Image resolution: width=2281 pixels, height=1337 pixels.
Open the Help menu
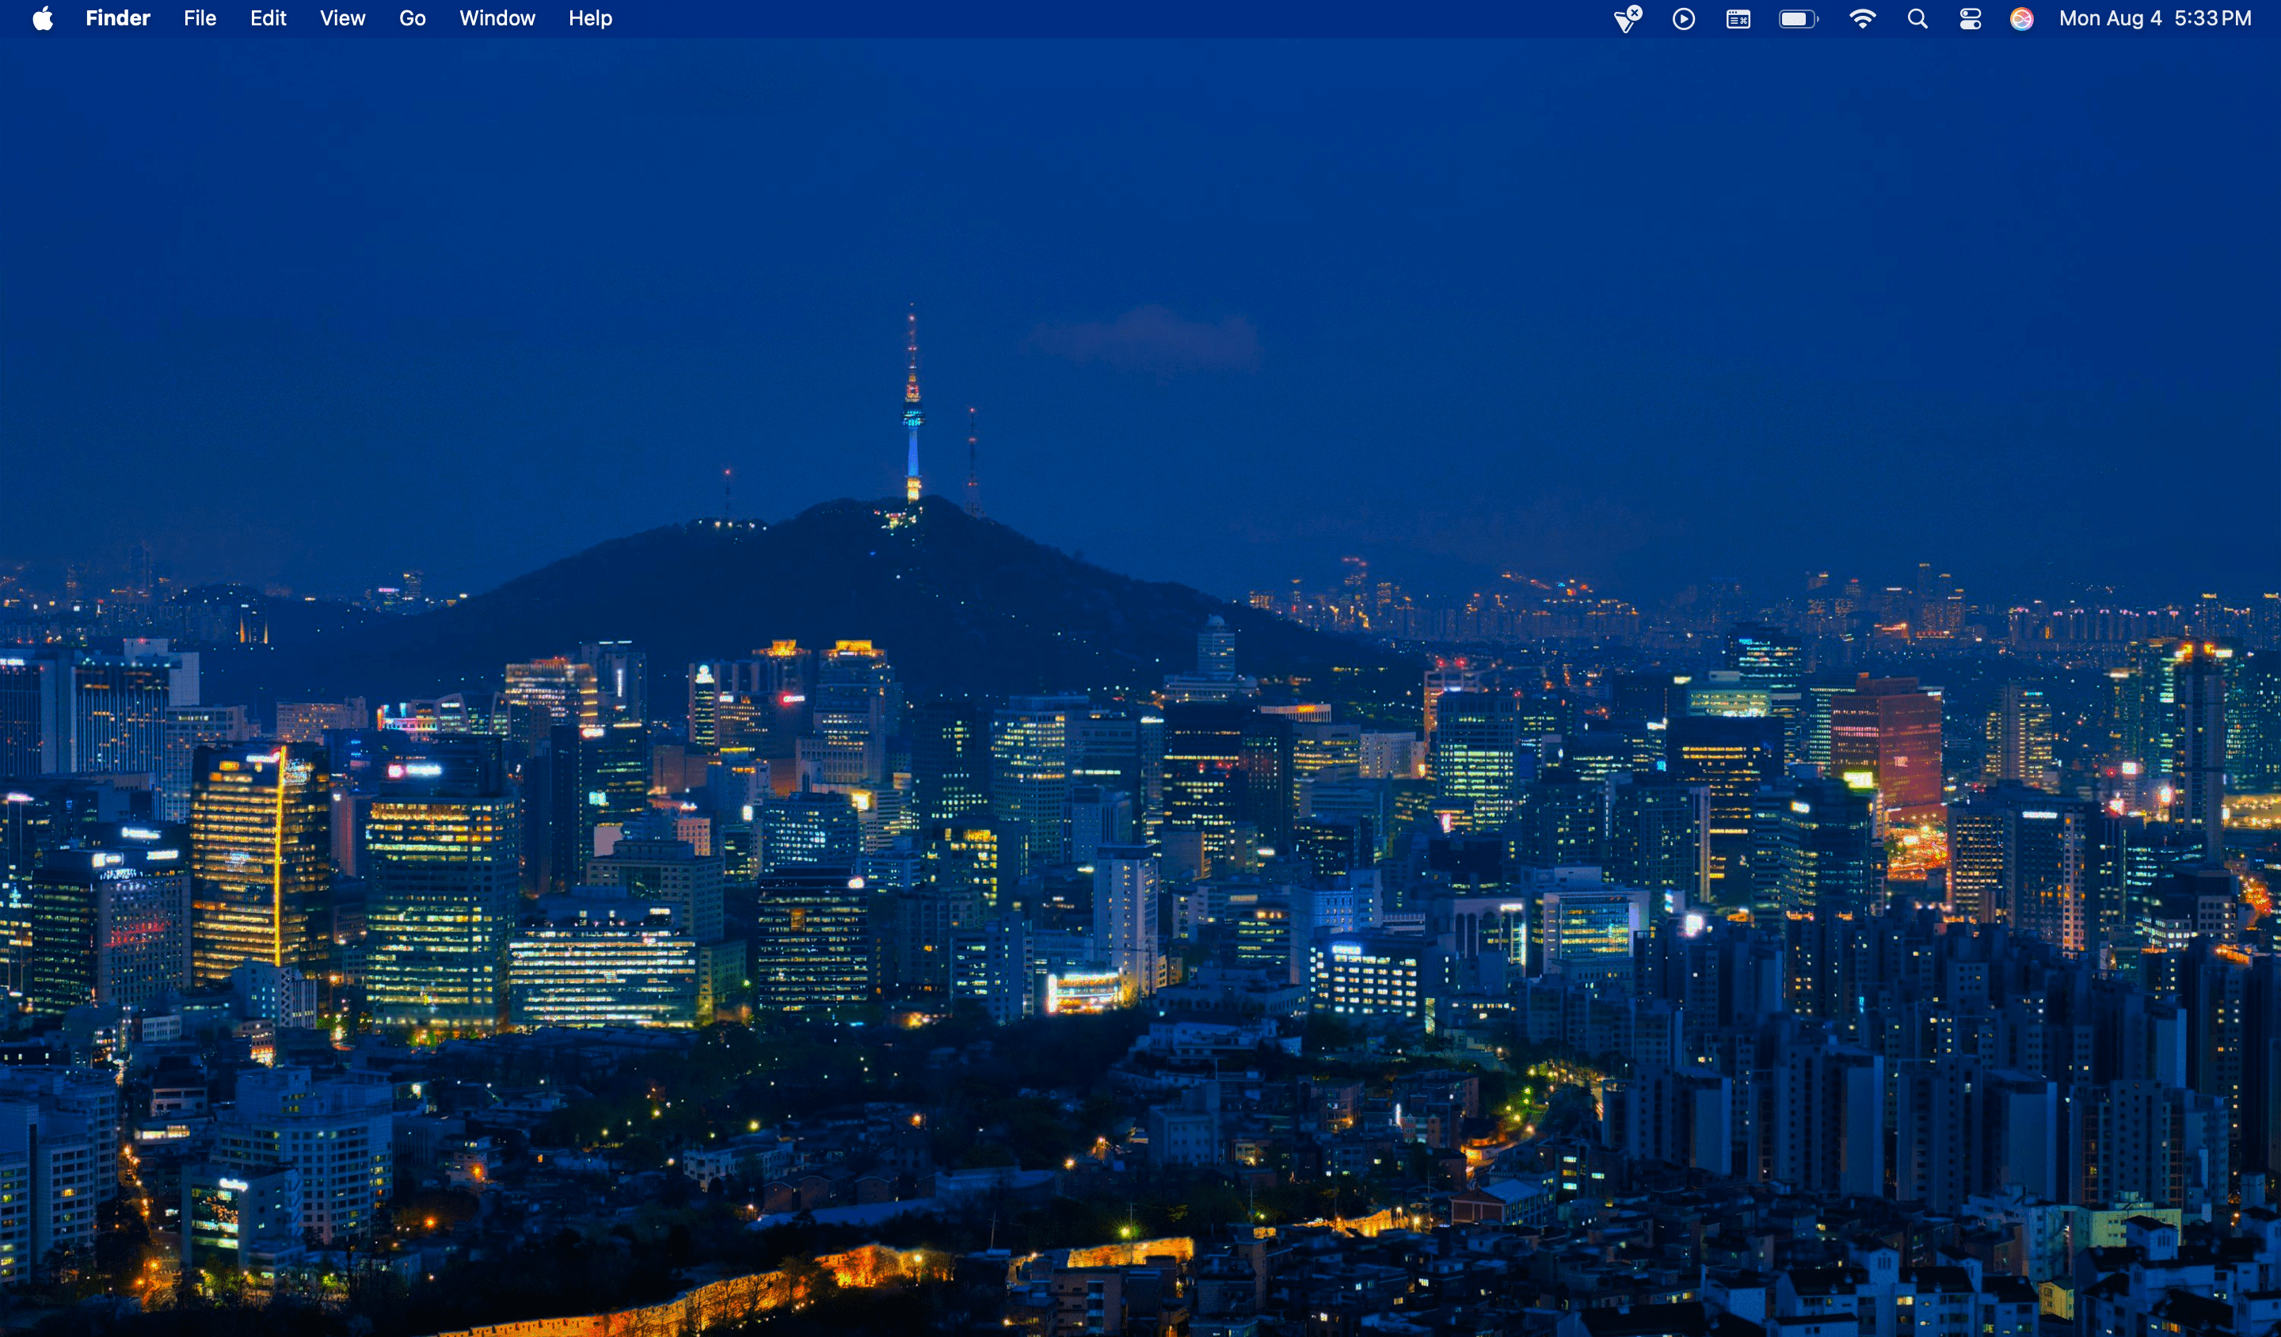[590, 18]
